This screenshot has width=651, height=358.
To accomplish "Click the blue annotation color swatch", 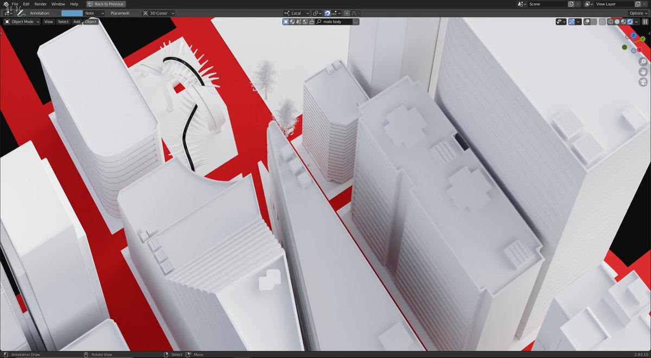I will point(72,13).
